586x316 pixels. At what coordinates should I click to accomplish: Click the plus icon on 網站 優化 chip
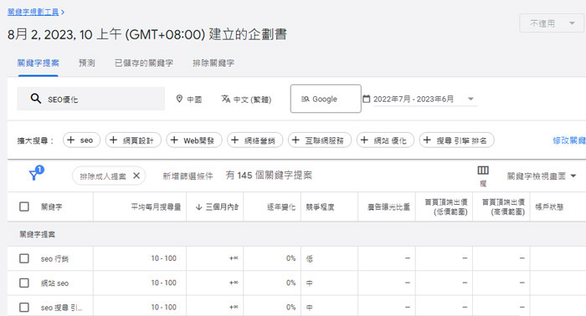(364, 140)
